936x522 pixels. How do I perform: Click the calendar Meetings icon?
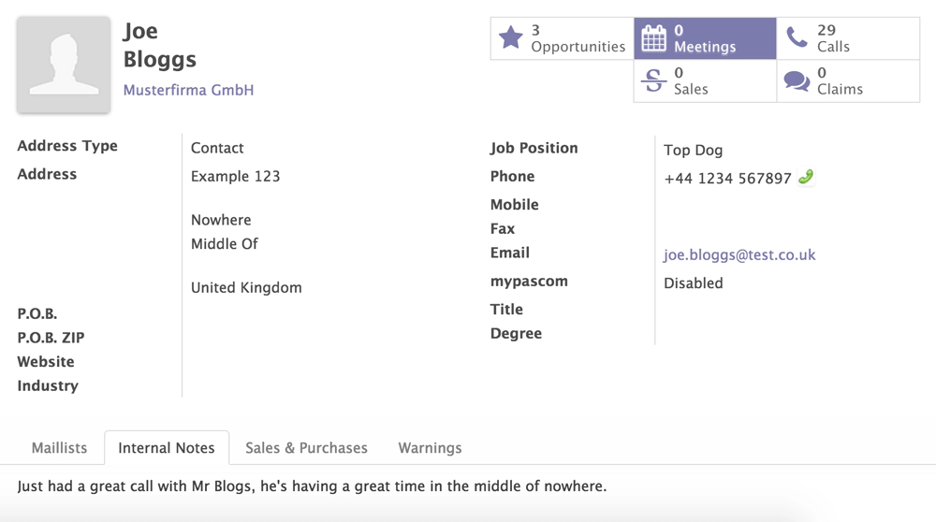tap(654, 38)
